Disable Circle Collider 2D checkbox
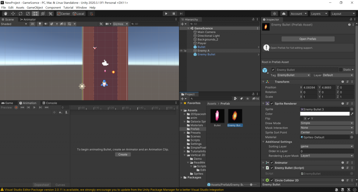The image size is (358, 192). (x=272, y=180)
